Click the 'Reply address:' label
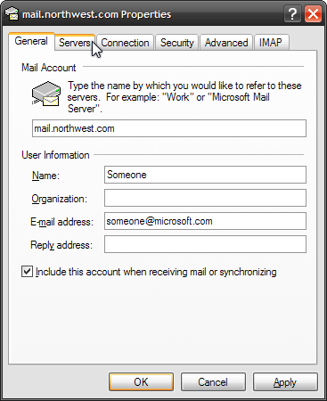327x401 pixels. coord(61,245)
